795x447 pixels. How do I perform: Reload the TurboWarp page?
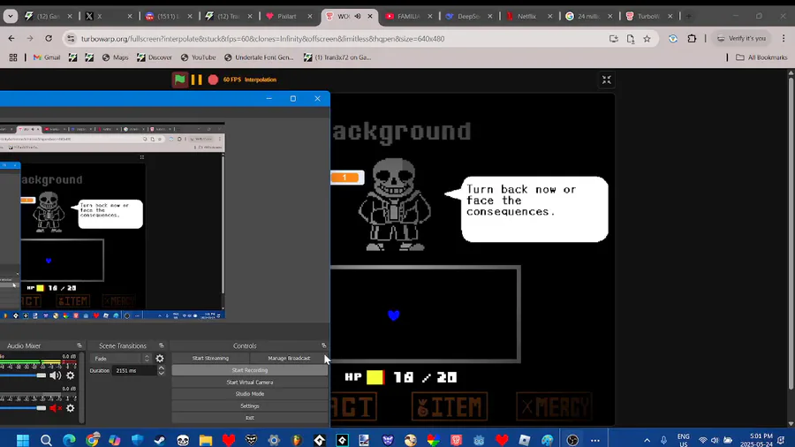49,39
